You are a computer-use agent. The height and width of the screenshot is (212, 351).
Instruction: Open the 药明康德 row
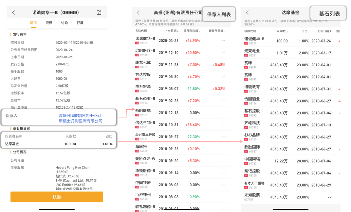tap(181, 113)
